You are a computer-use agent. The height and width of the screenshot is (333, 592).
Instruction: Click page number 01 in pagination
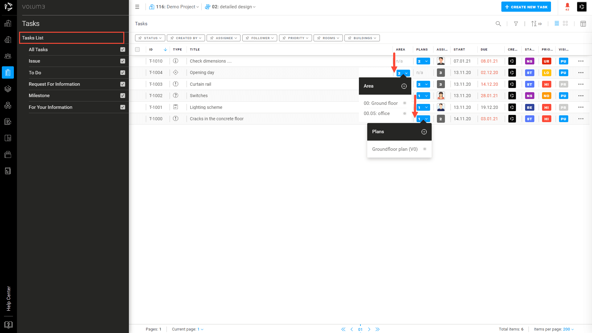pos(360,329)
